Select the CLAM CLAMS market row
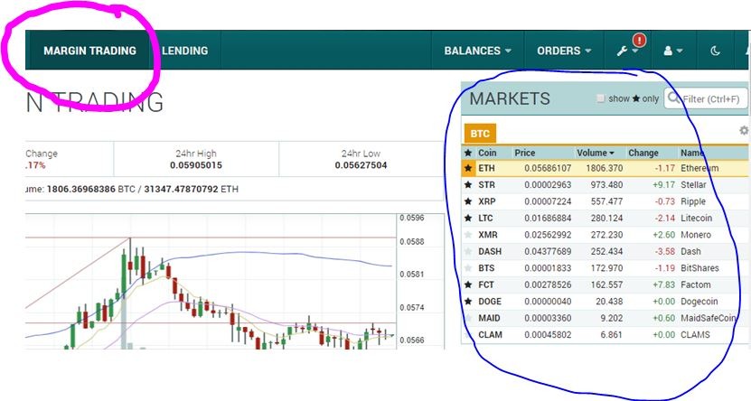This screenshot has height=401, width=751. (605, 335)
